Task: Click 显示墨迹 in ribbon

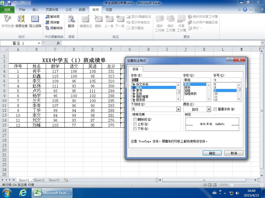Action: (x=135, y=28)
